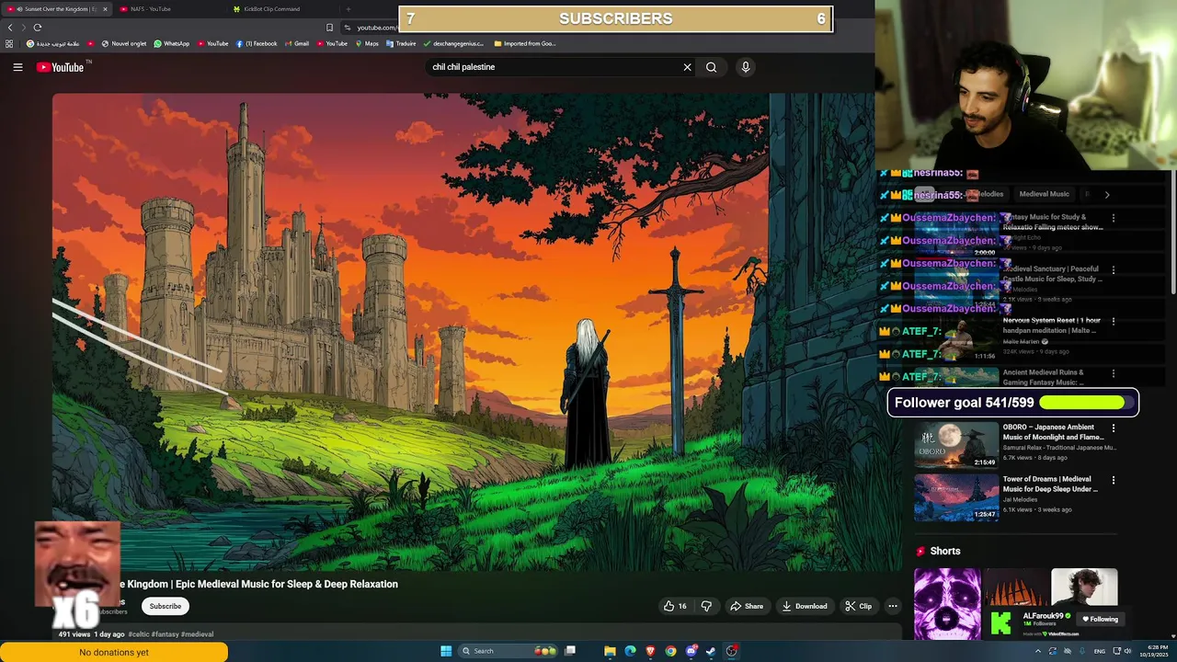
Task: Open OBORO Japanese Ambient video thumbnail
Action: [x=956, y=445]
